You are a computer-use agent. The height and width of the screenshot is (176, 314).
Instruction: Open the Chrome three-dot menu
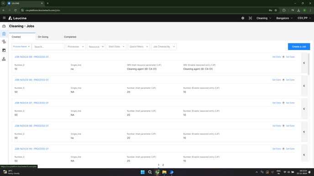[310, 10]
